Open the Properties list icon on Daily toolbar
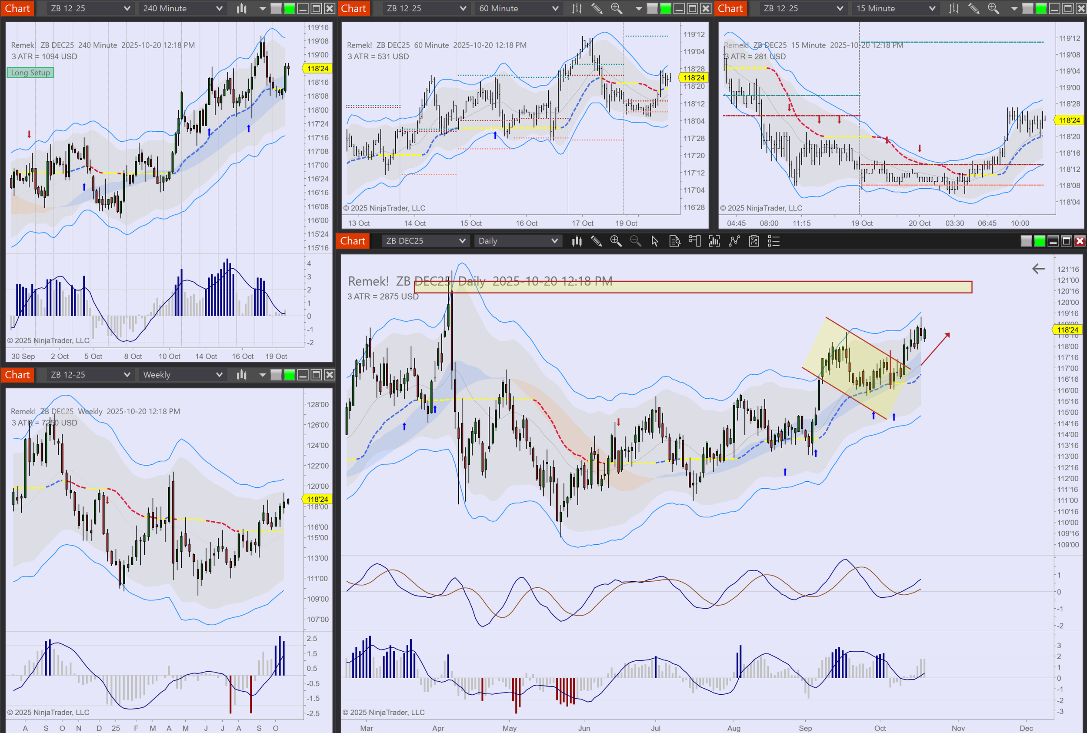The height and width of the screenshot is (733, 1087). pos(774,241)
